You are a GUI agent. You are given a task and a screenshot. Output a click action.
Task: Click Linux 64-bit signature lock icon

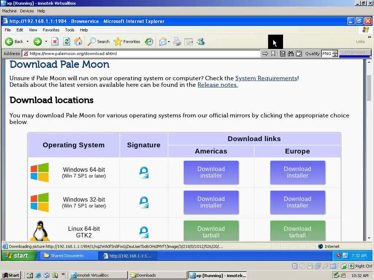point(144,232)
